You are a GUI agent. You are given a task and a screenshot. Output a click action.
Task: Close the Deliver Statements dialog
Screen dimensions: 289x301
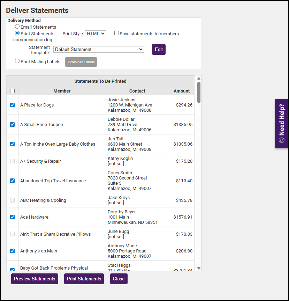[x=119, y=279]
